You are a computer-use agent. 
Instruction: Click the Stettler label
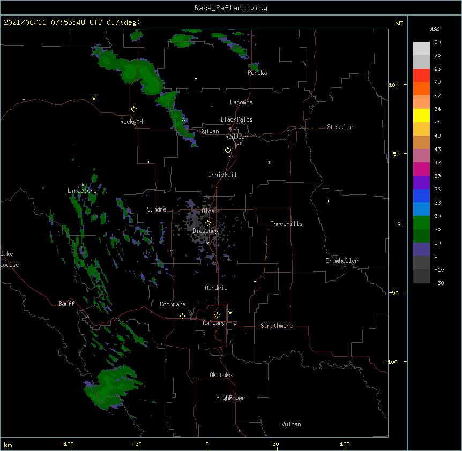tap(340, 127)
